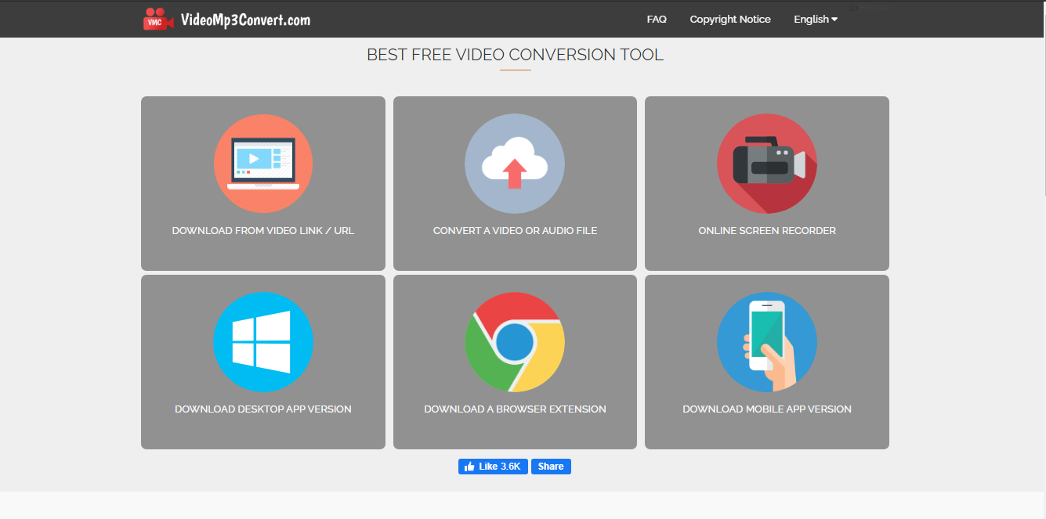Open the FAQ page
The image size is (1046, 519).
coord(657,19)
